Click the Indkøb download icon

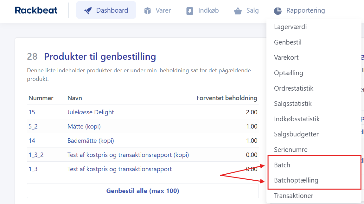point(190,11)
